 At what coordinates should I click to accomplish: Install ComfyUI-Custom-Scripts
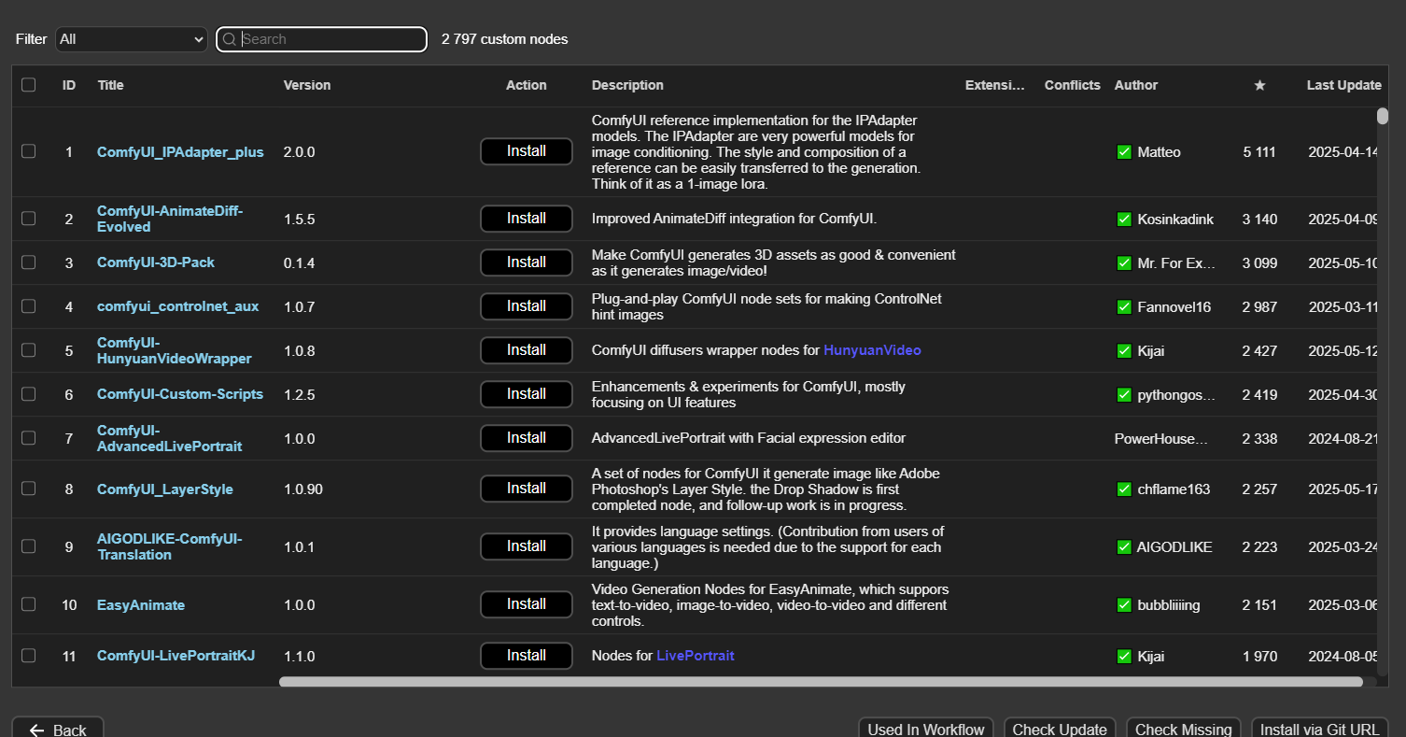[x=527, y=394]
